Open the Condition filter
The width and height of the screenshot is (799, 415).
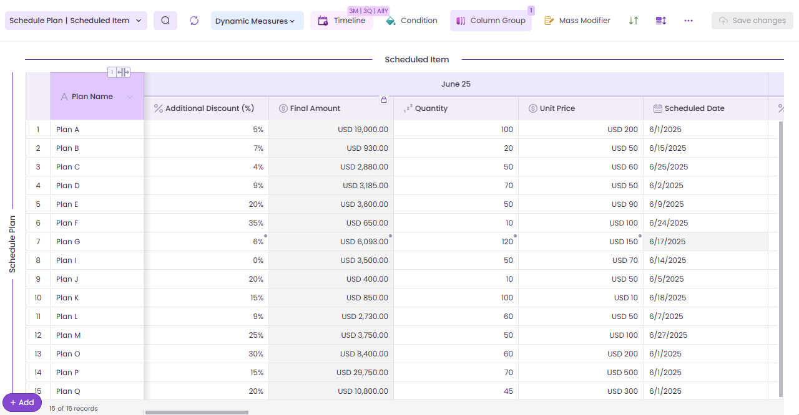(x=411, y=21)
